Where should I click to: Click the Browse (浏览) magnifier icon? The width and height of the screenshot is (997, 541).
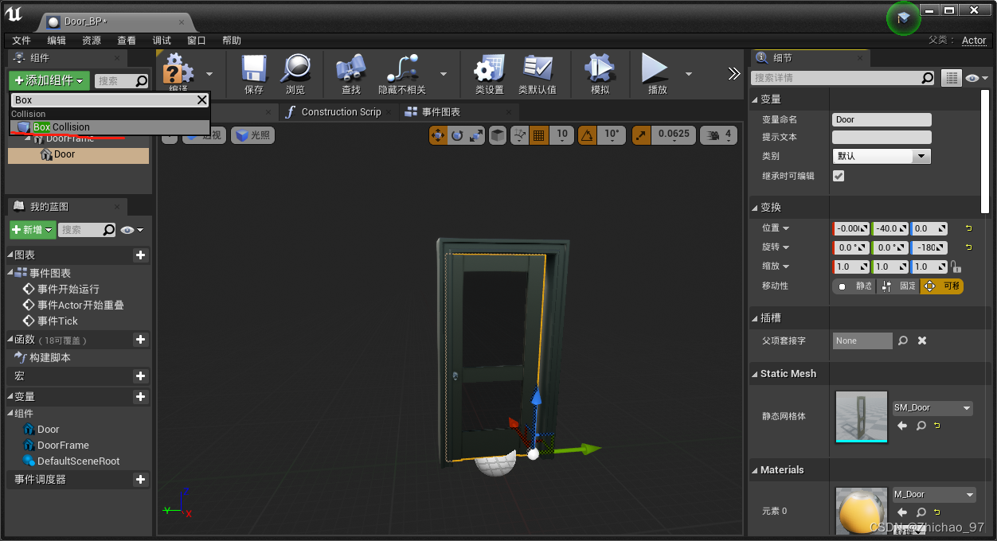click(x=295, y=69)
